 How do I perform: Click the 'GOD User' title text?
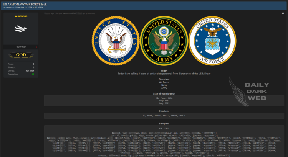[21, 47]
